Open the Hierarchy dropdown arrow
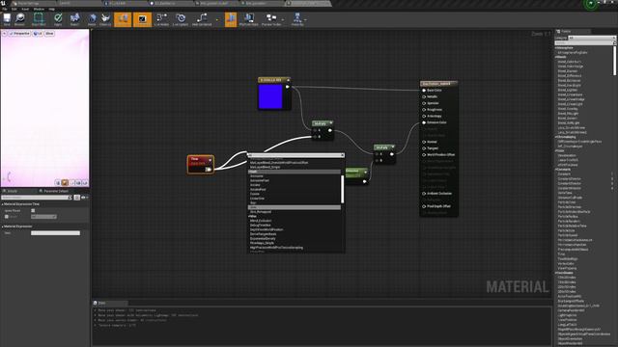The height and width of the screenshot is (347, 618). [x=306, y=19]
